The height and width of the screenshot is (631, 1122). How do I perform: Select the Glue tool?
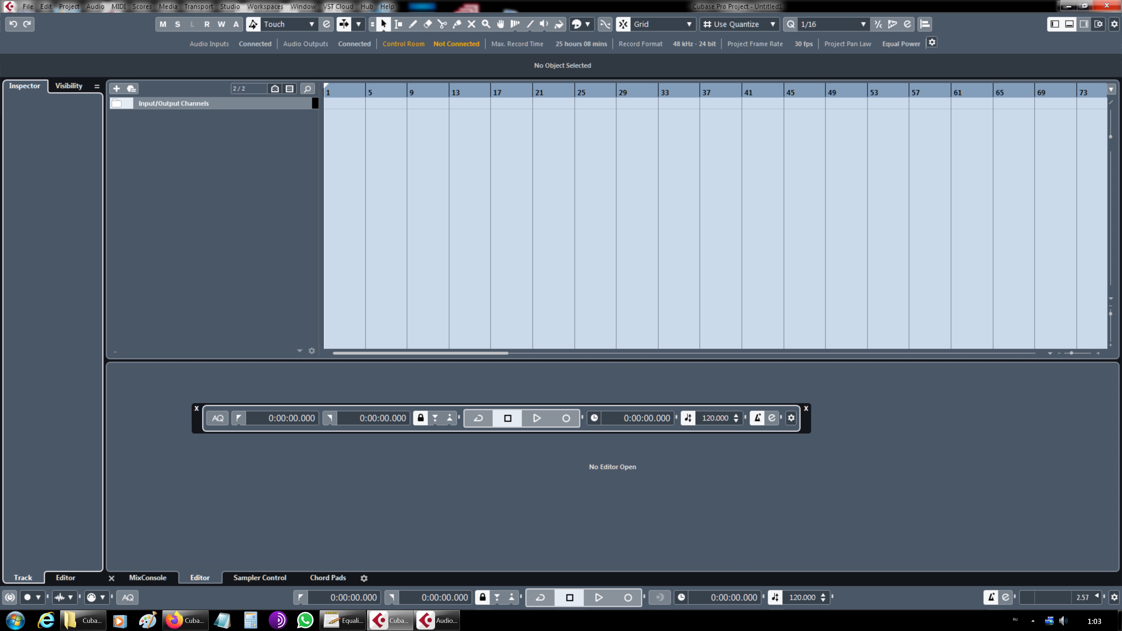point(457,24)
